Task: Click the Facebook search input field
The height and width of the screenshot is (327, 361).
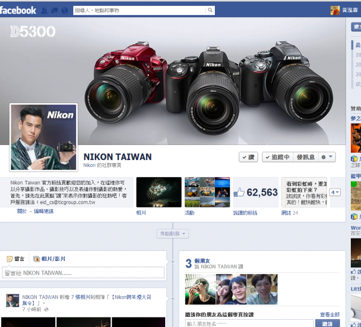Action: pos(139,10)
